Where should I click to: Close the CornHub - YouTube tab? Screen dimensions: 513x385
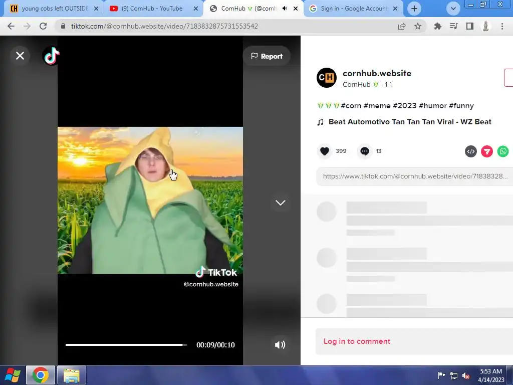click(196, 9)
